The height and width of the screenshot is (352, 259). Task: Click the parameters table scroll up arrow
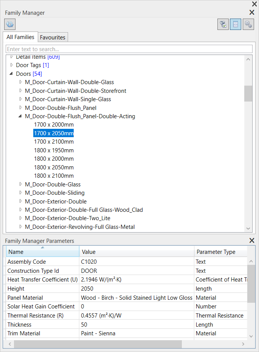pos(251,261)
